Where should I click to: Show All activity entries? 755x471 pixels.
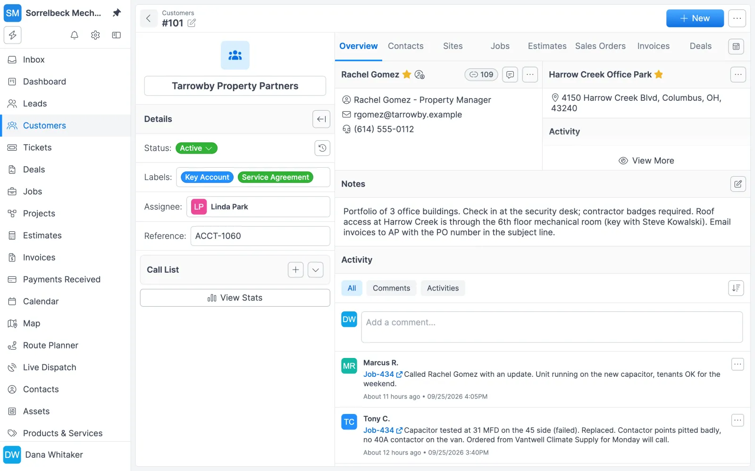352,288
